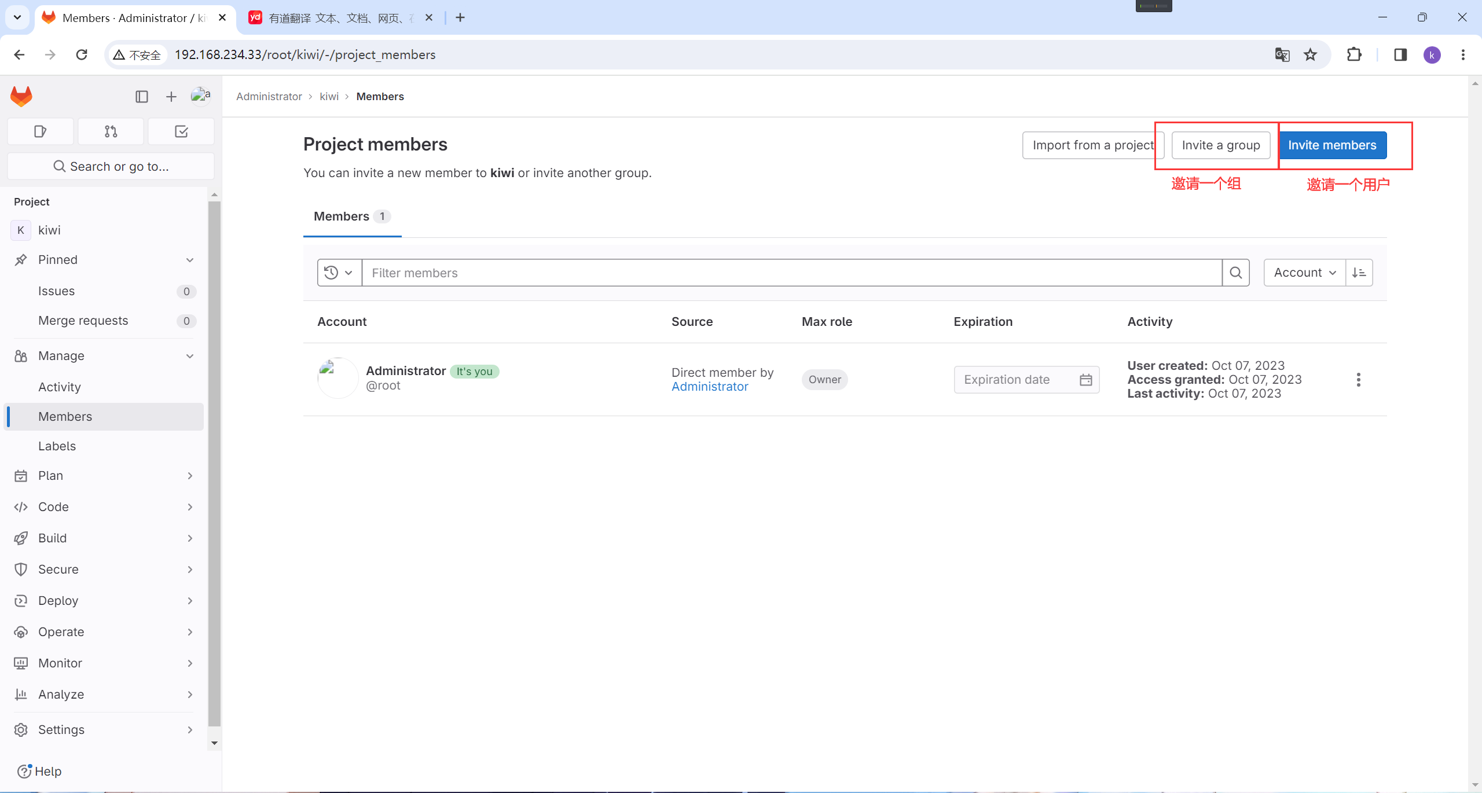Click the Invite members button

[x=1331, y=145]
